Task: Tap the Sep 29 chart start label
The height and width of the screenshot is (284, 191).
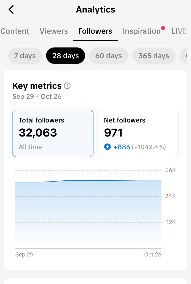Action: pos(24,254)
